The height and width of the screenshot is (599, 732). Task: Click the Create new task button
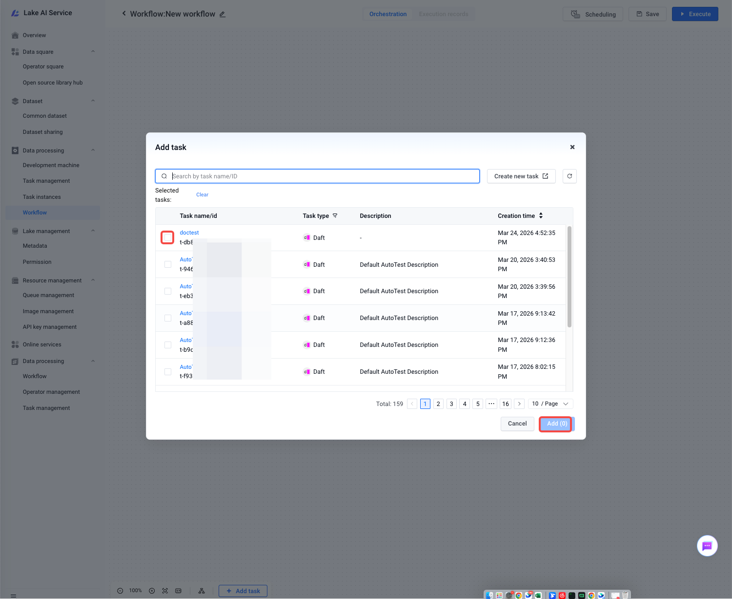521,176
